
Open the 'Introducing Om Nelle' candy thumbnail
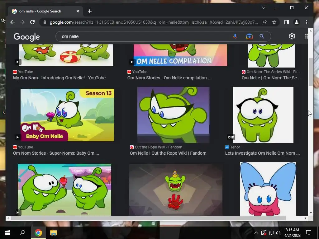click(66, 55)
